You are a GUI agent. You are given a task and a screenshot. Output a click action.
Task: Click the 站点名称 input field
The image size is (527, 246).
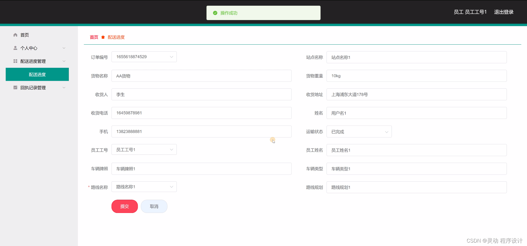416,57
